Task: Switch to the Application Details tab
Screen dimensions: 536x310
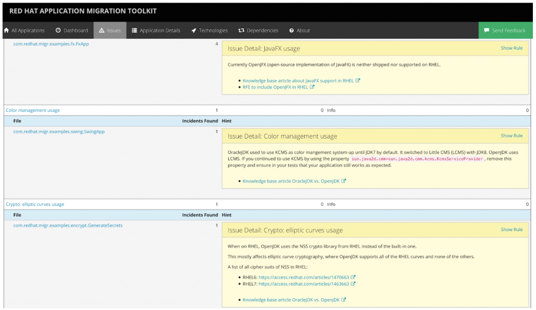Action: tap(160, 30)
